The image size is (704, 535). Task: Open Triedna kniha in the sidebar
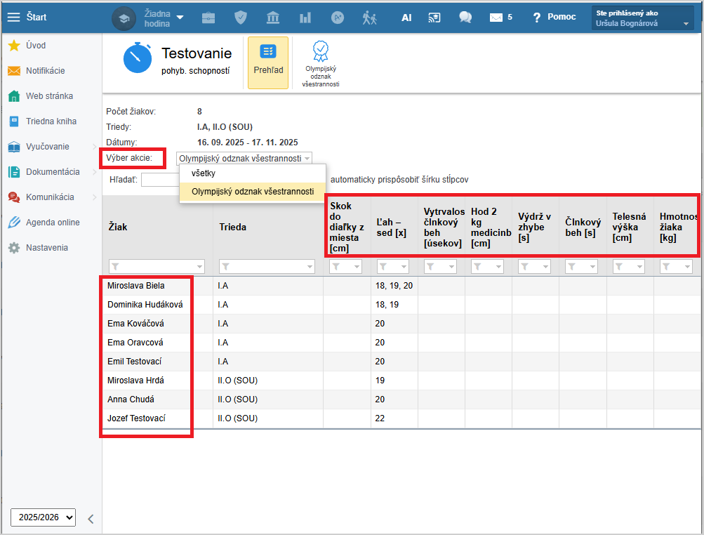51,121
